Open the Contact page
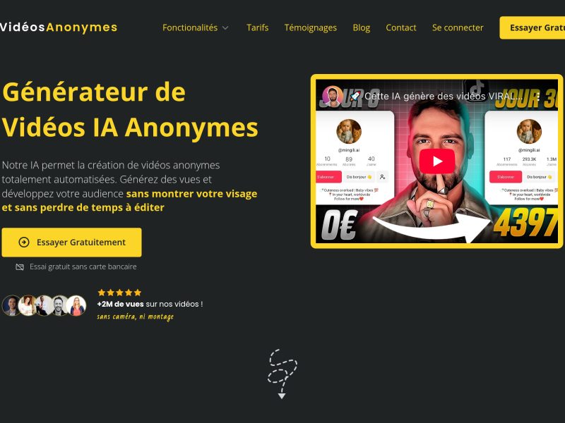The height and width of the screenshot is (423, 565). [400, 27]
